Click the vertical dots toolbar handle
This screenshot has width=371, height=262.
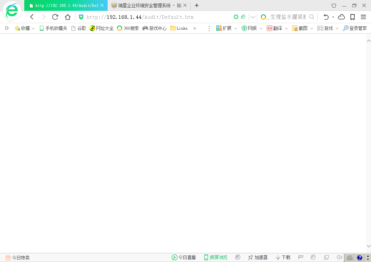pyautogui.click(x=209, y=28)
